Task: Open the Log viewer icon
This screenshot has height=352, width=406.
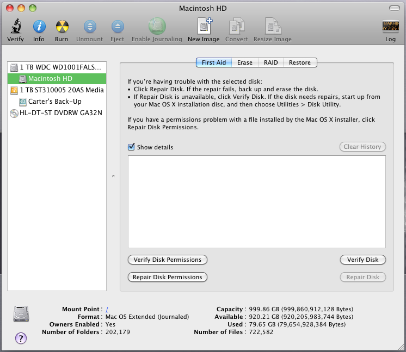Action: 390,27
